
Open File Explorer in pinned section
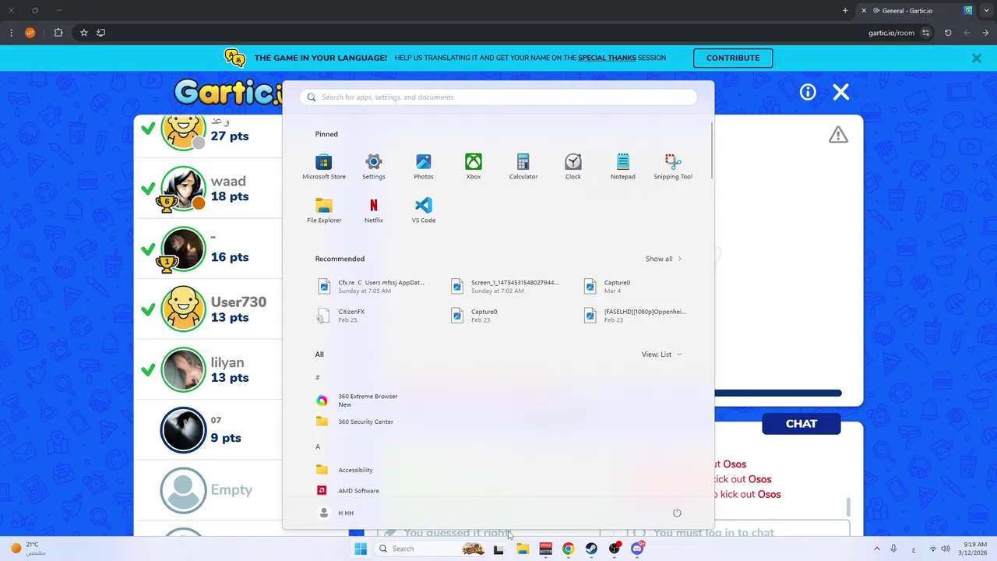[x=324, y=210]
